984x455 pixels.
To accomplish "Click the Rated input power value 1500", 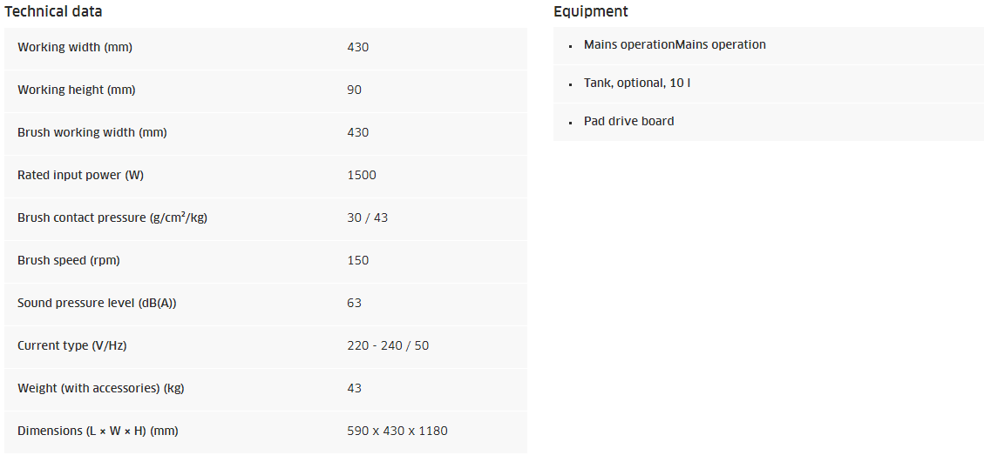I will pos(362,175).
